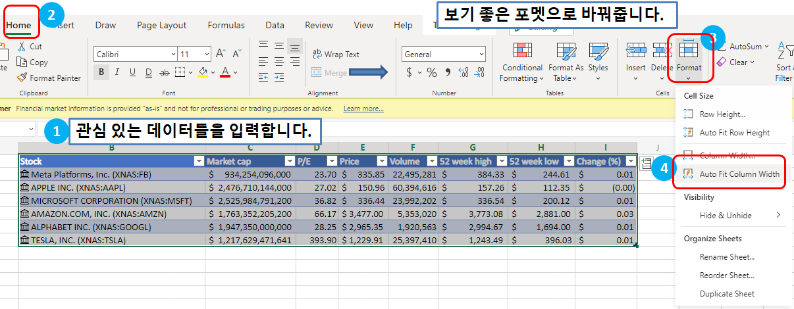Decrease font size with the smaller A
794x309 pixels.
pos(236,54)
